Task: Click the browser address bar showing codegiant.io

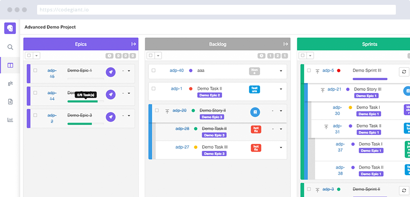Action: click(216, 10)
